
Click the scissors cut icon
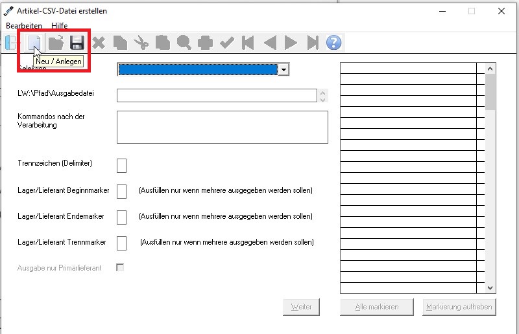click(x=141, y=43)
